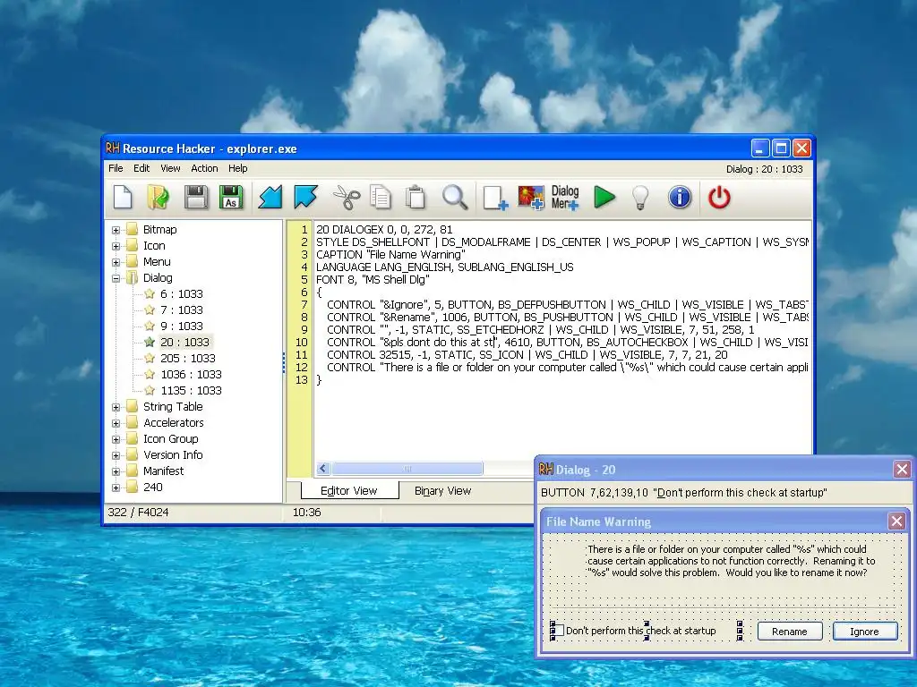Click the CONTROL "&Rename" script line
The height and width of the screenshot is (687, 917).
pyautogui.click(x=567, y=318)
